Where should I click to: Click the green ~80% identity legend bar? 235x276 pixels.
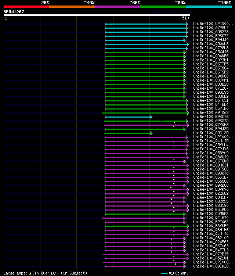163,7
